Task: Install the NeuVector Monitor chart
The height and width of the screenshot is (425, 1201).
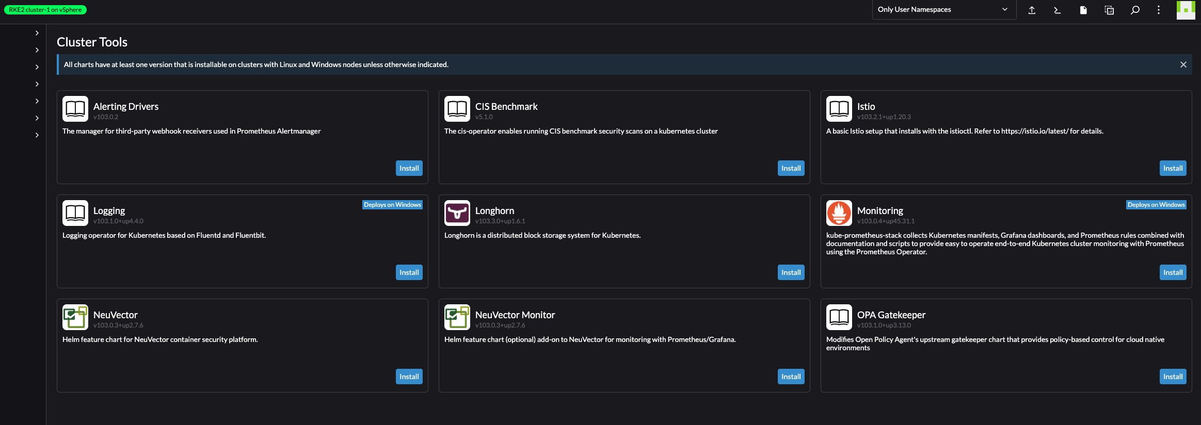Action: pos(791,377)
